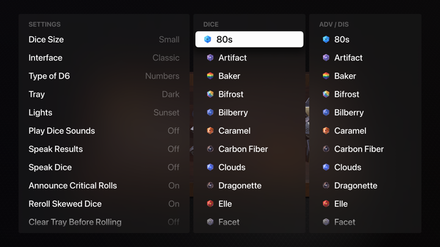Click the Baker dice icon in Adv / Dis column
Viewport: 440px width, 247px height.
[x=326, y=76]
